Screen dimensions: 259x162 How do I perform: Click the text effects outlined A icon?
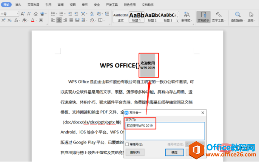16,20
